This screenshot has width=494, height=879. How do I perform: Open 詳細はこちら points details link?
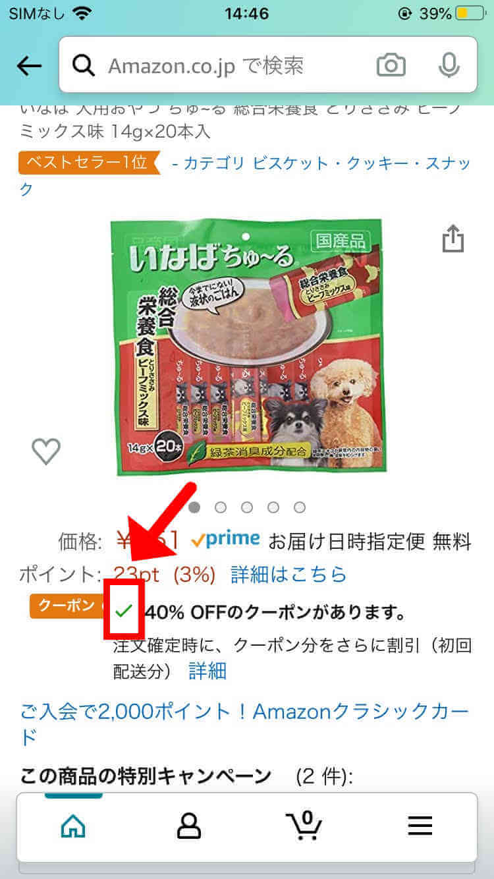[288, 575]
